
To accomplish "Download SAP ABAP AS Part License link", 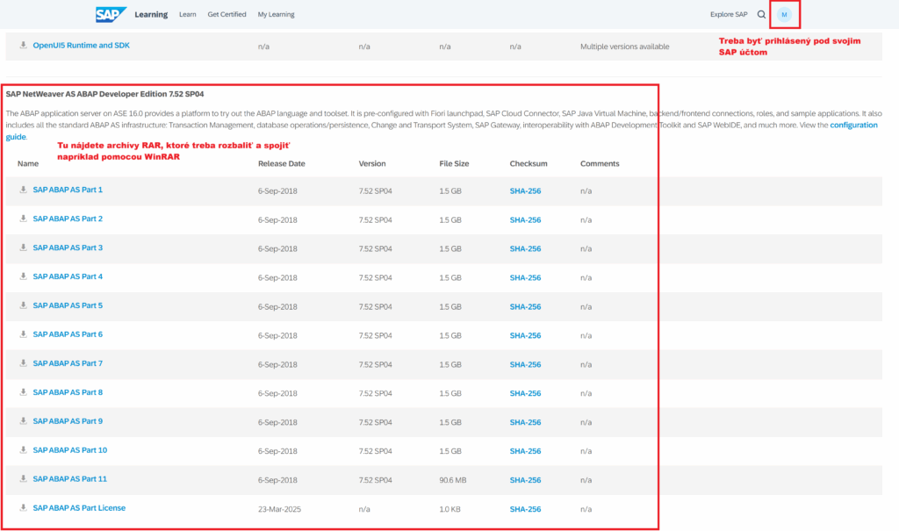I will tap(79, 508).
